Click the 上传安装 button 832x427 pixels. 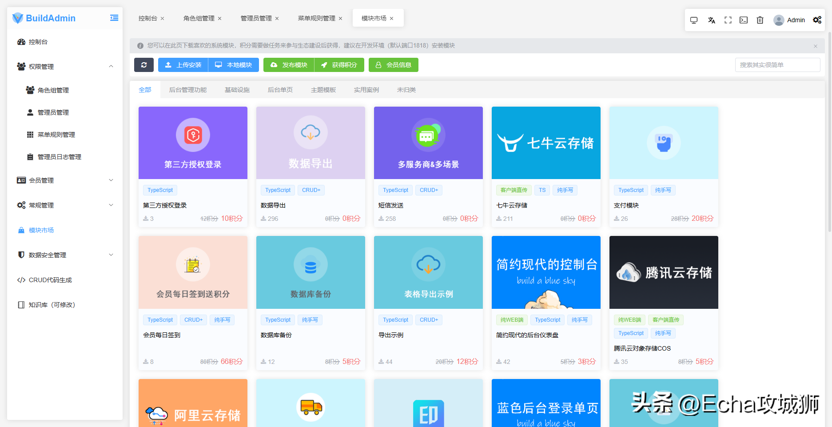pos(183,65)
